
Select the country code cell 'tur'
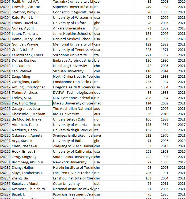114,28
